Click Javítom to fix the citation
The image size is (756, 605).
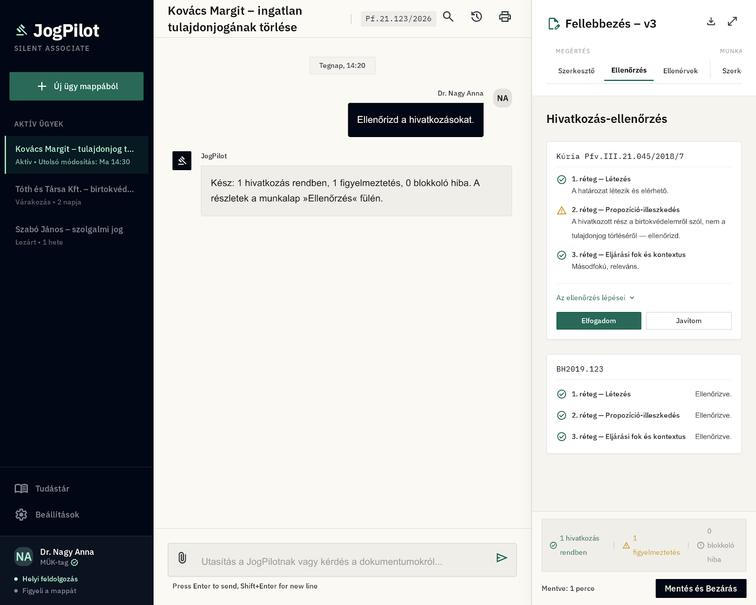pyautogui.click(x=689, y=321)
